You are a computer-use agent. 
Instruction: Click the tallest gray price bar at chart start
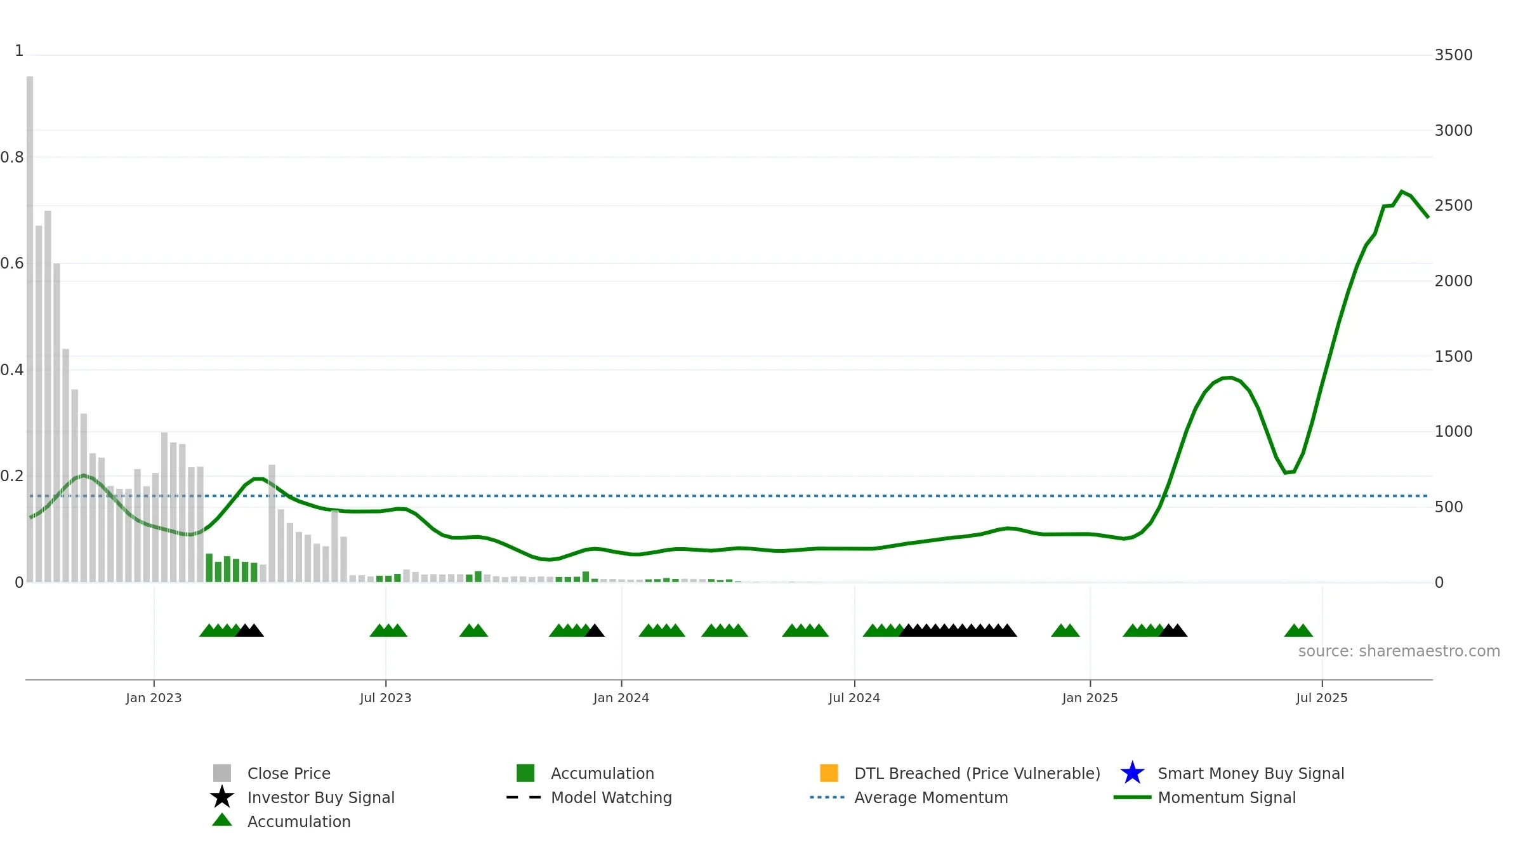[x=30, y=329]
